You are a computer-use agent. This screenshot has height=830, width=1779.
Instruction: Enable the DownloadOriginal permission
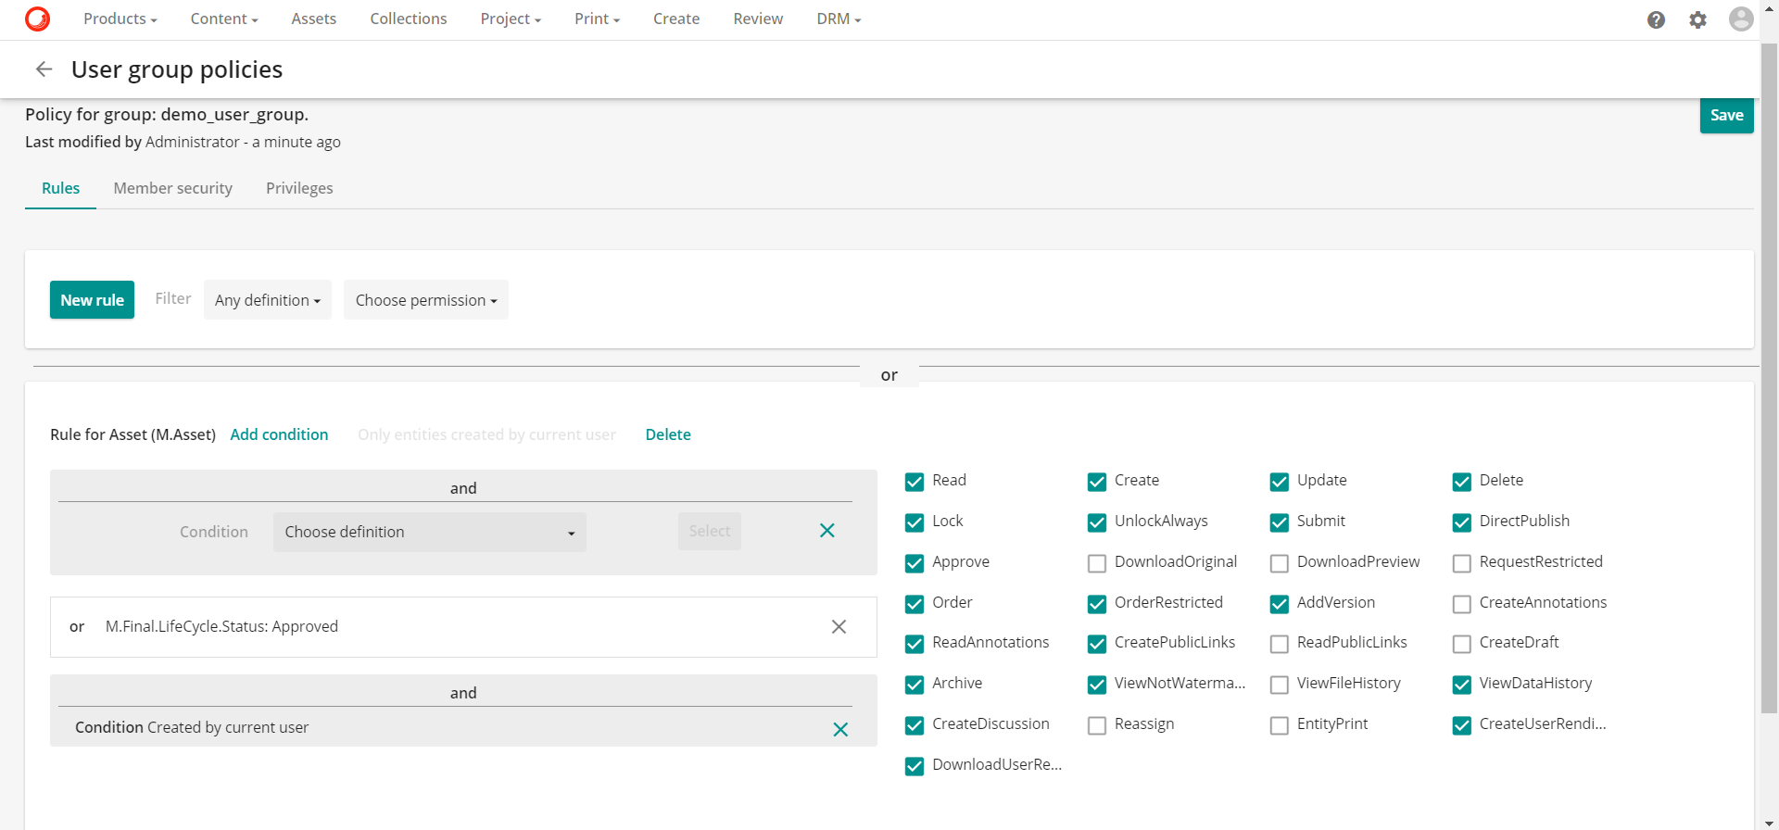tap(1097, 563)
